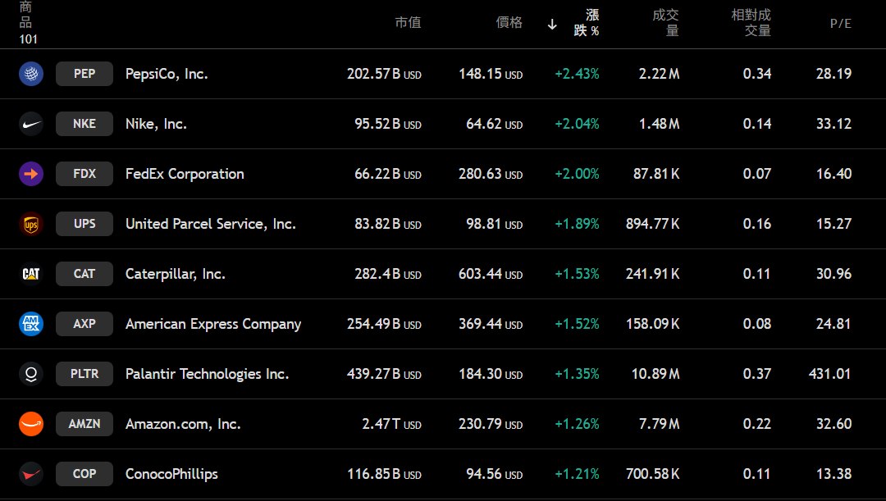This screenshot has height=501, width=886.
Task: Sort by the 漲跌 % column header
Action: (586, 23)
